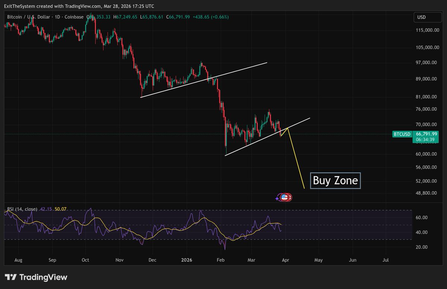This screenshot has width=447, height=289.
Task: Click the Apr label on time axis
Action: coord(286,260)
